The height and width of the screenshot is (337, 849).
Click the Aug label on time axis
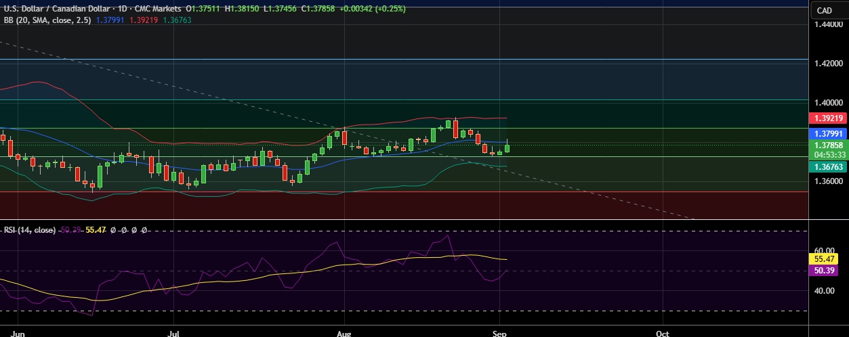click(x=344, y=333)
